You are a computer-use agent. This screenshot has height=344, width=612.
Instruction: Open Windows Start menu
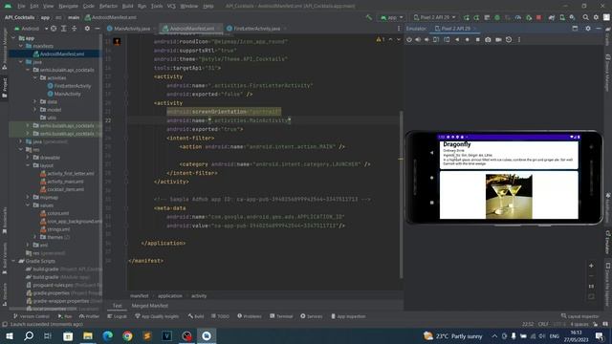coord(10,335)
